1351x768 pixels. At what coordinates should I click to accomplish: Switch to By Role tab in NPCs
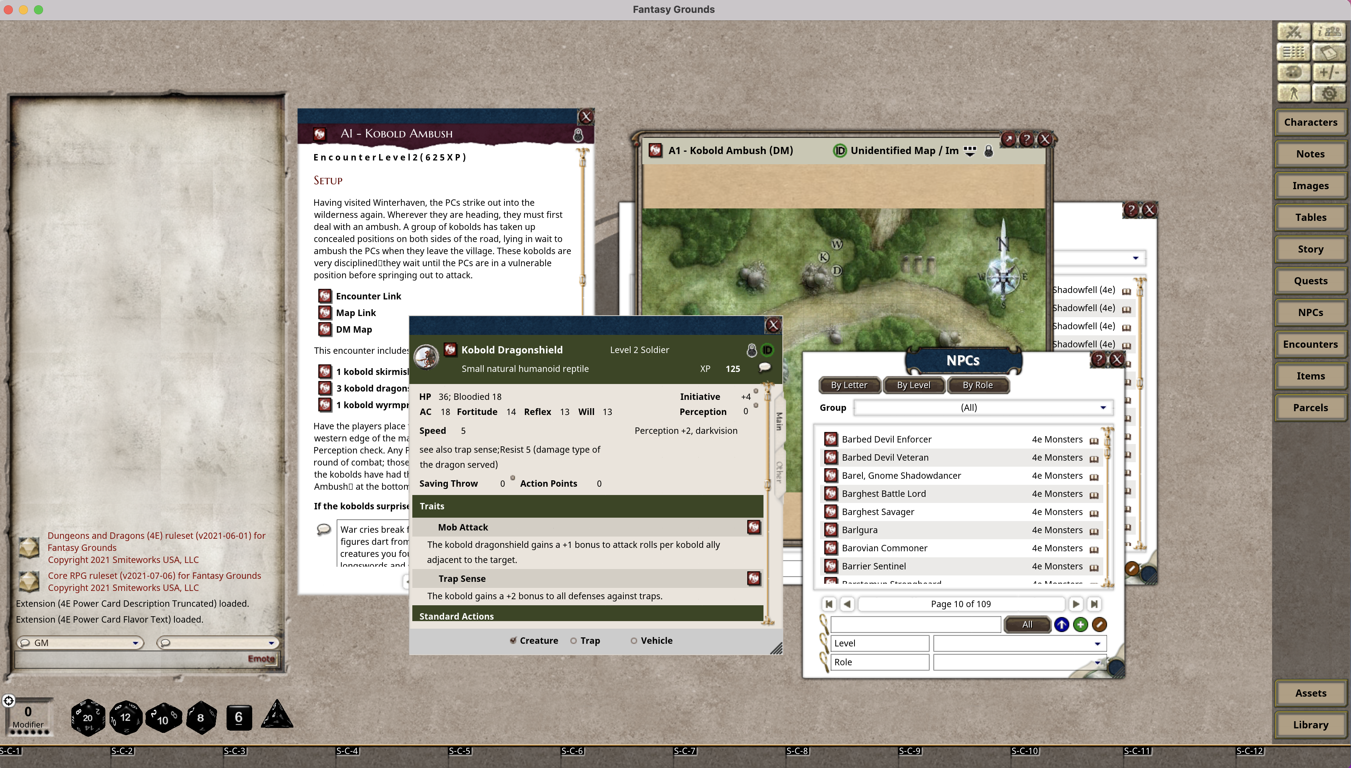(978, 385)
